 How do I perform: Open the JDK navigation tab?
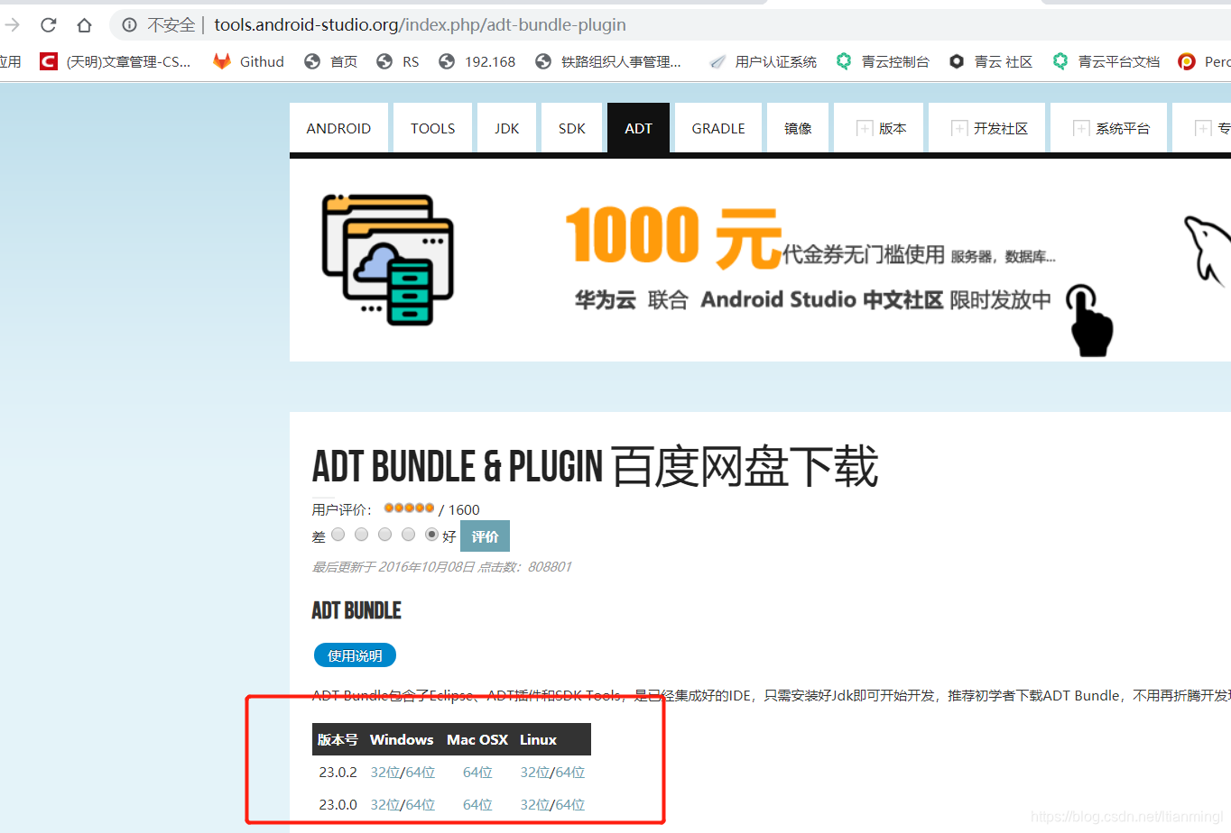507,128
